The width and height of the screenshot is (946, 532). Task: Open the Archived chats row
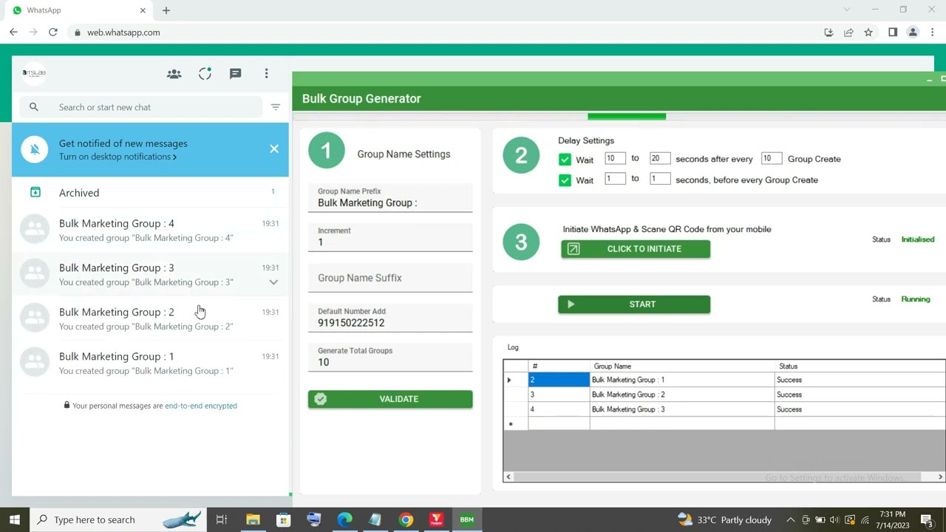click(x=150, y=192)
